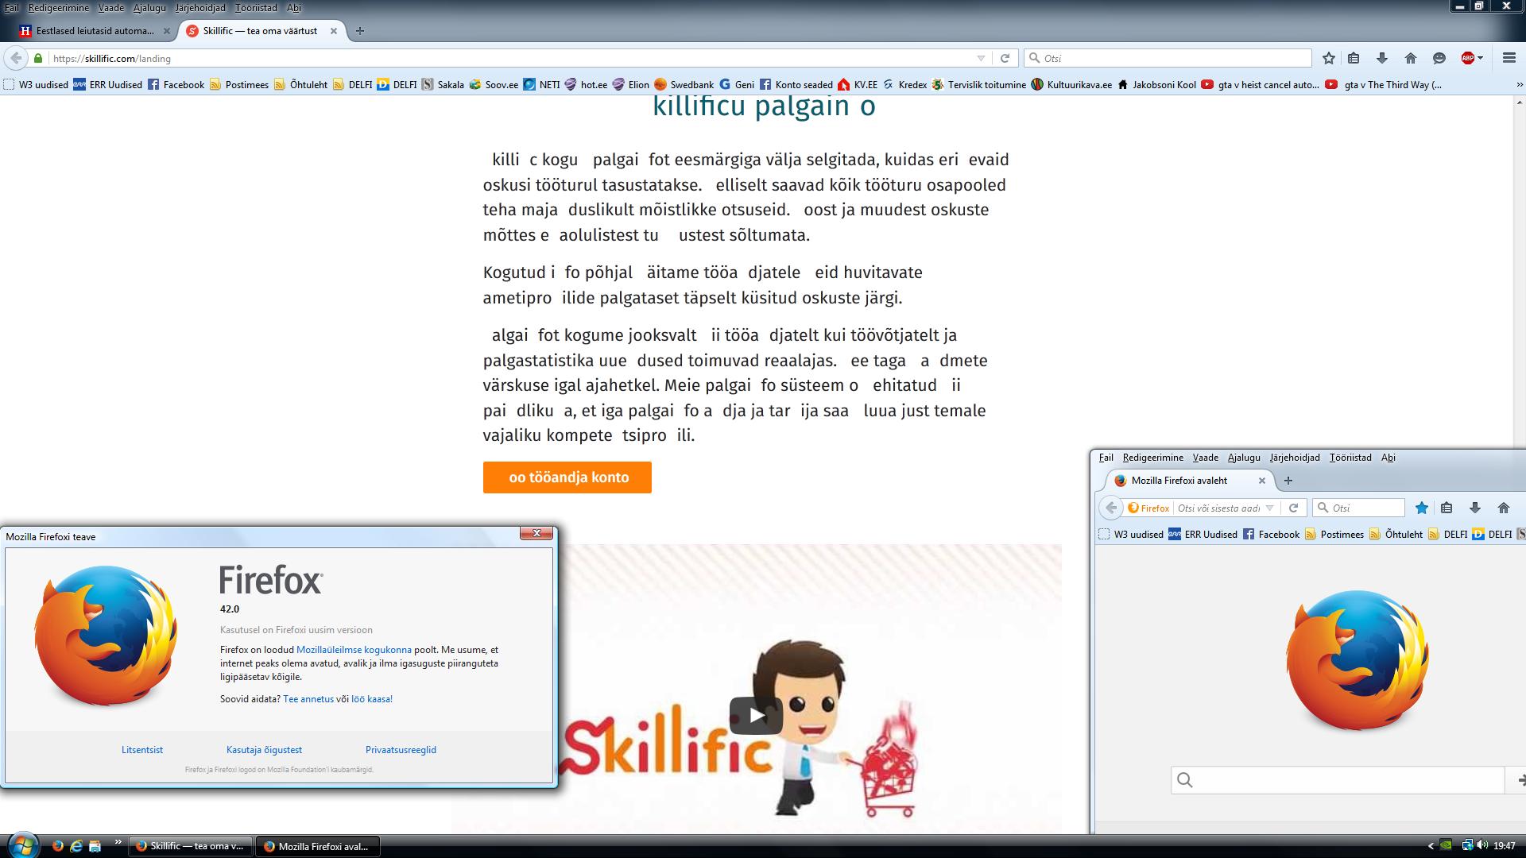
Task: Click löö kaasa! link in About dialog
Action: click(372, 699)
